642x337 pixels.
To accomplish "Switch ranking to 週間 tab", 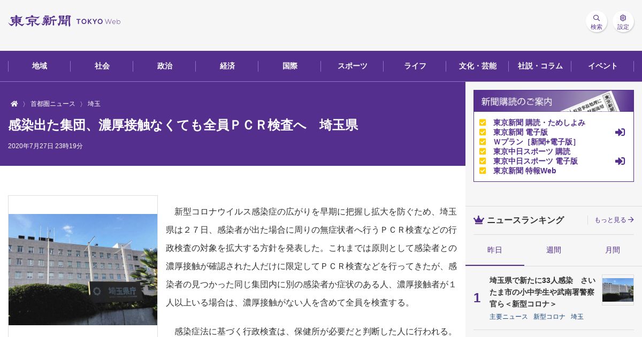I will tap(554, 250).
